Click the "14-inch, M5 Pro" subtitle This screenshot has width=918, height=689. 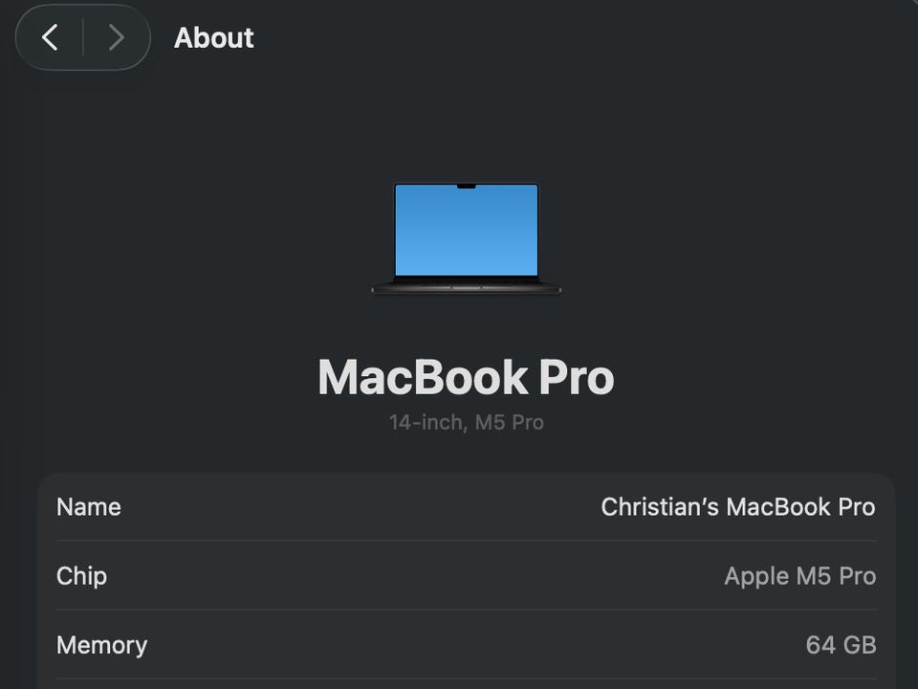pos(467,422)
